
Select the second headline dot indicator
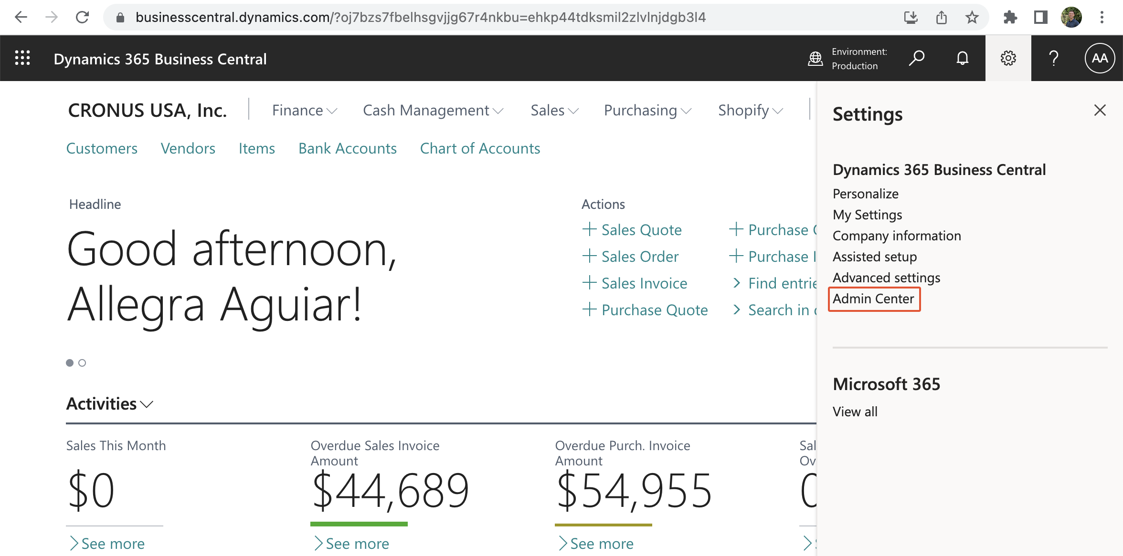[82, 363]
